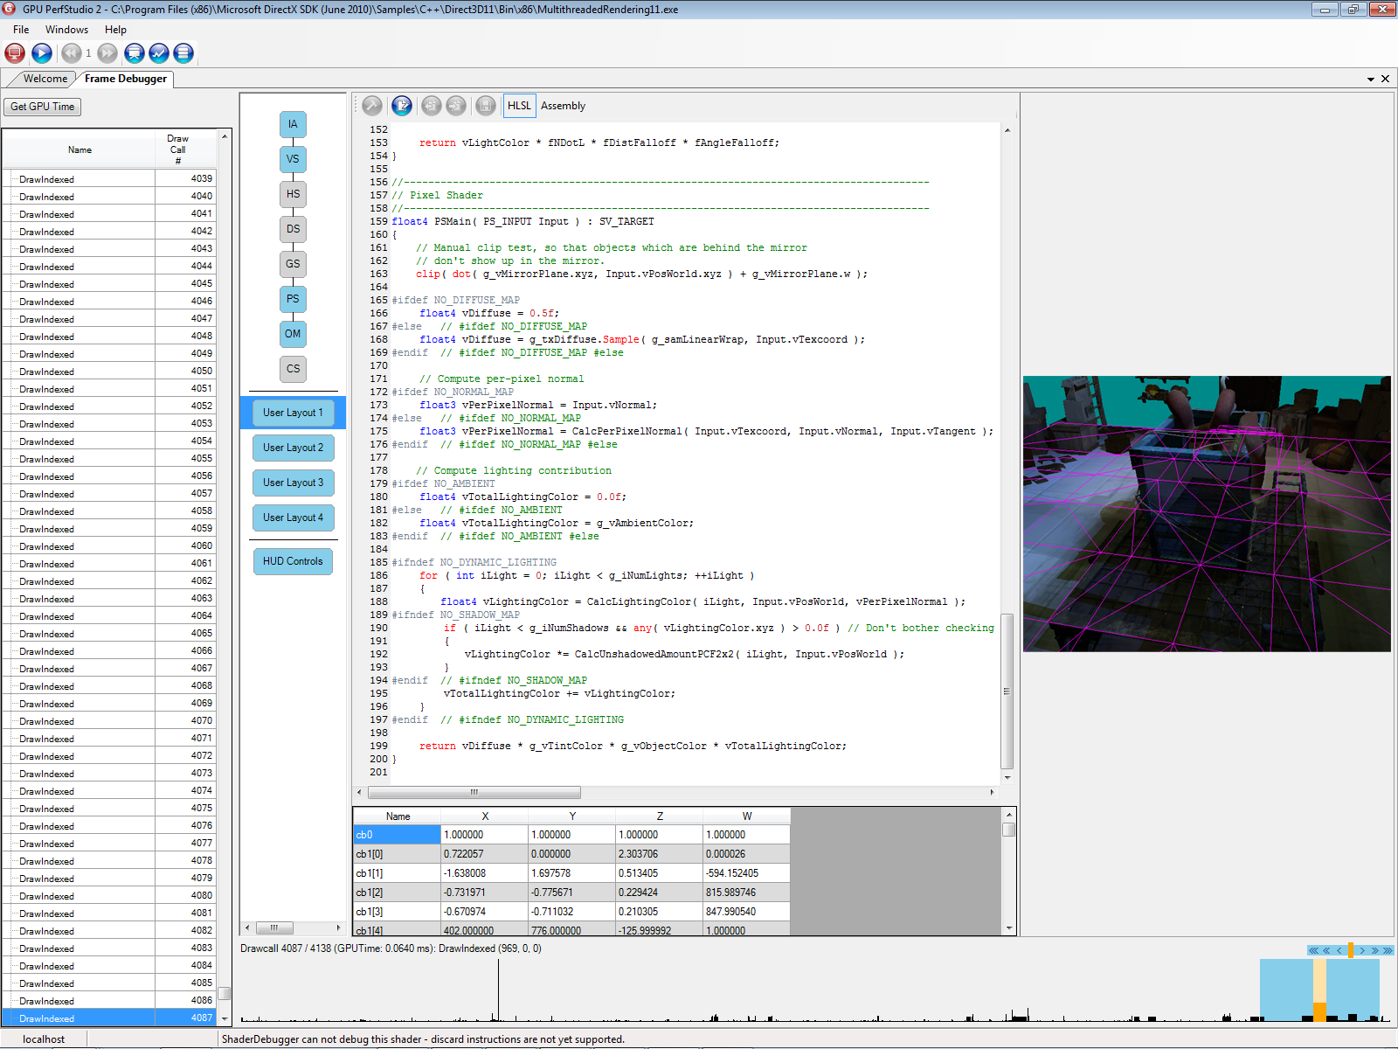Click the HUD Controls button
The image size is (1398, 1049).
tap(293, 561)
